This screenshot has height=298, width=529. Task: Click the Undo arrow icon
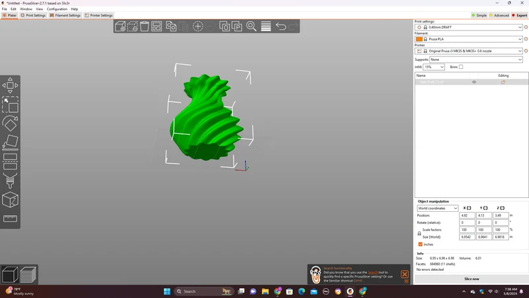coord(280,26)
